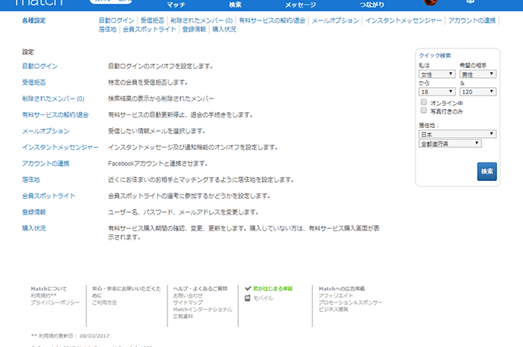Click 削除されたメンバー (0) in the top sub-navigation
523x347 pixels.
click(x=202, y=20)
